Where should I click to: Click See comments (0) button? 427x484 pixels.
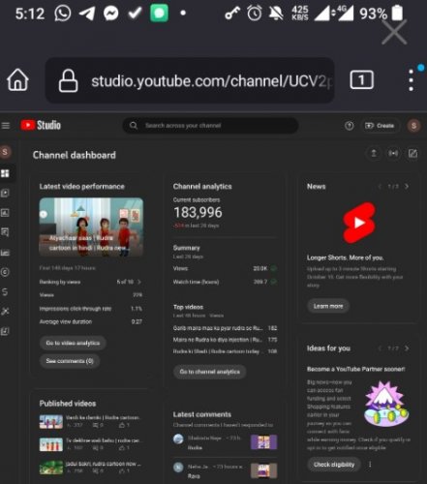pos(70,361)
